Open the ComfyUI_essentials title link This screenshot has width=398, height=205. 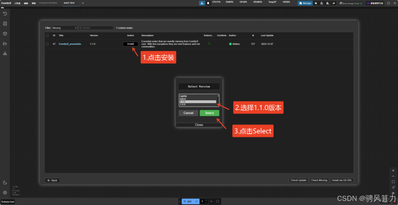point(70,44)
